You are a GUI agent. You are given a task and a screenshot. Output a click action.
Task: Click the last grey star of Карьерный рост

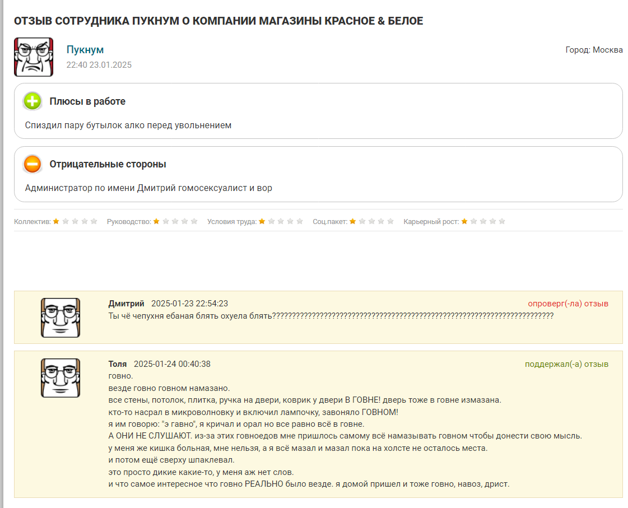coord(503,221)
